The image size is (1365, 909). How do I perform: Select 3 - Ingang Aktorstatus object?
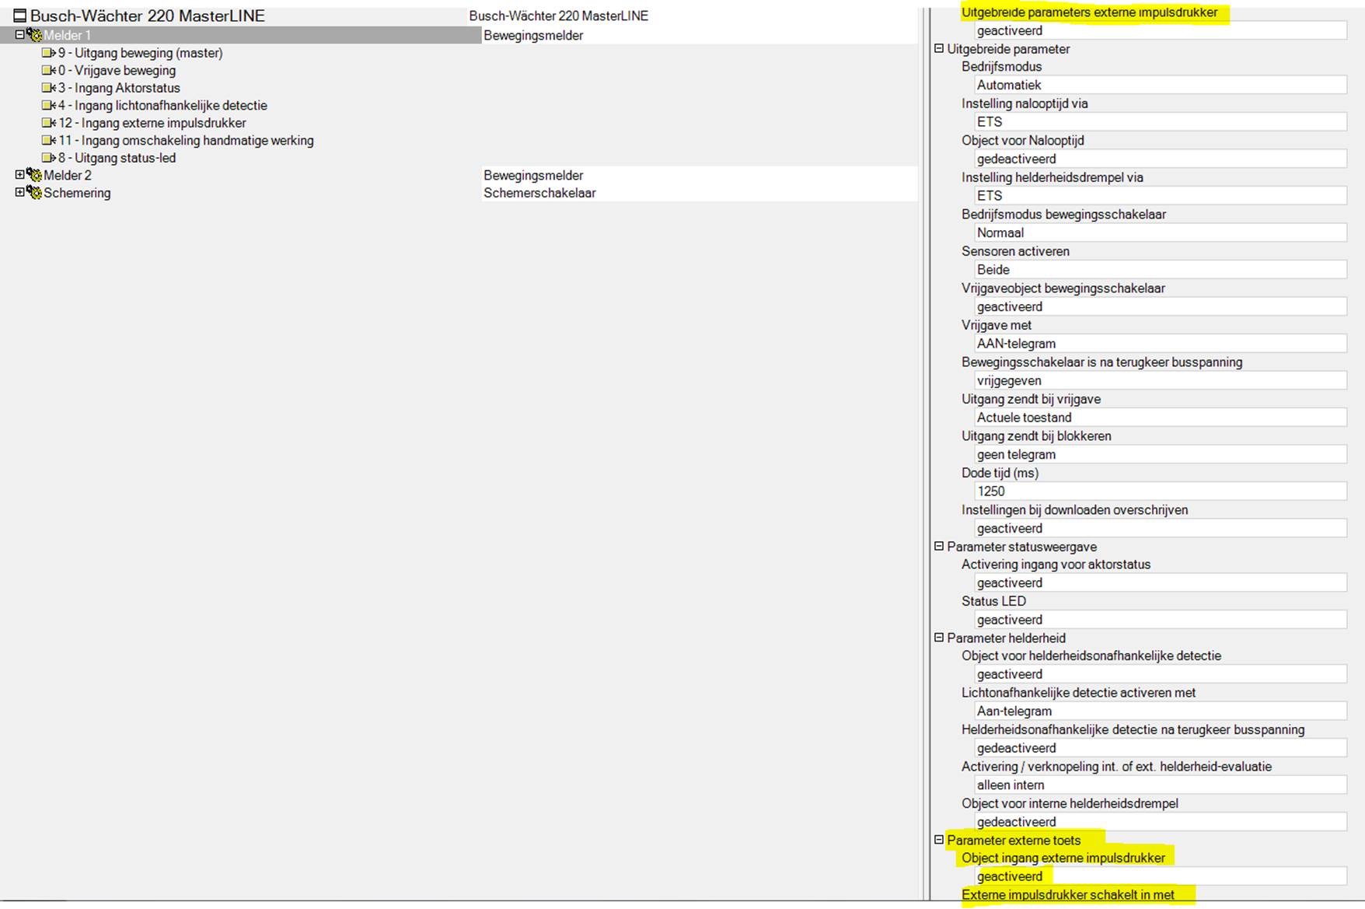[120, 88]
